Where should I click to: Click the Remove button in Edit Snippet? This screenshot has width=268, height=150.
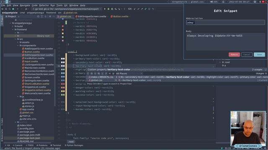click(234, 55)
